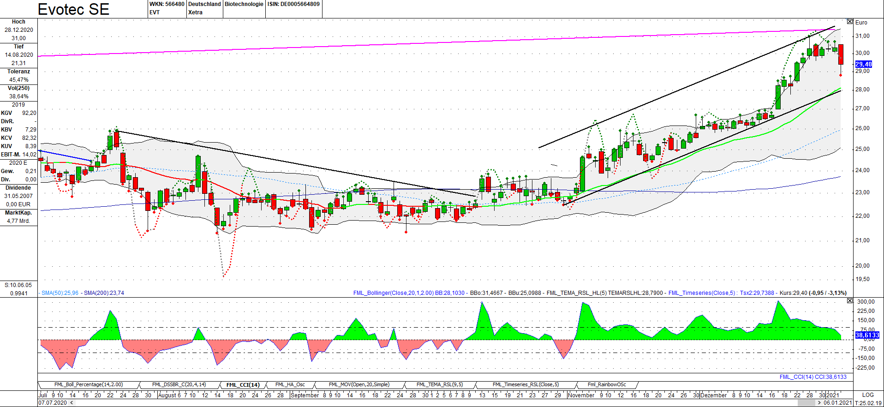Click the highlighted 29,40 price marker
The width and height of the screenshot is (884, 407).
point(864,65)
